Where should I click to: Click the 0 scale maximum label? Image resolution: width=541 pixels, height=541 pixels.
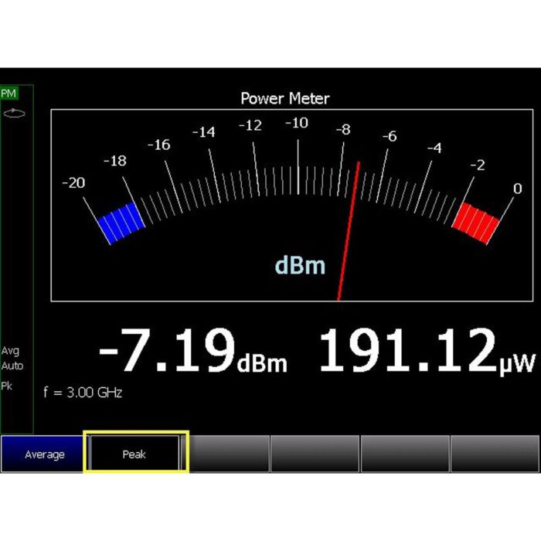(517, 189)
